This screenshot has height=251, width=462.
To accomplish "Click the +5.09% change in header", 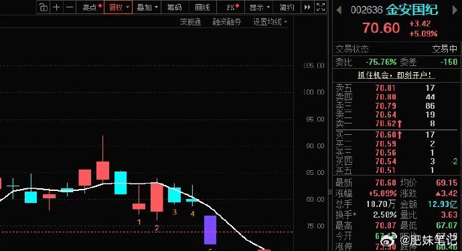I will [423, 34].
